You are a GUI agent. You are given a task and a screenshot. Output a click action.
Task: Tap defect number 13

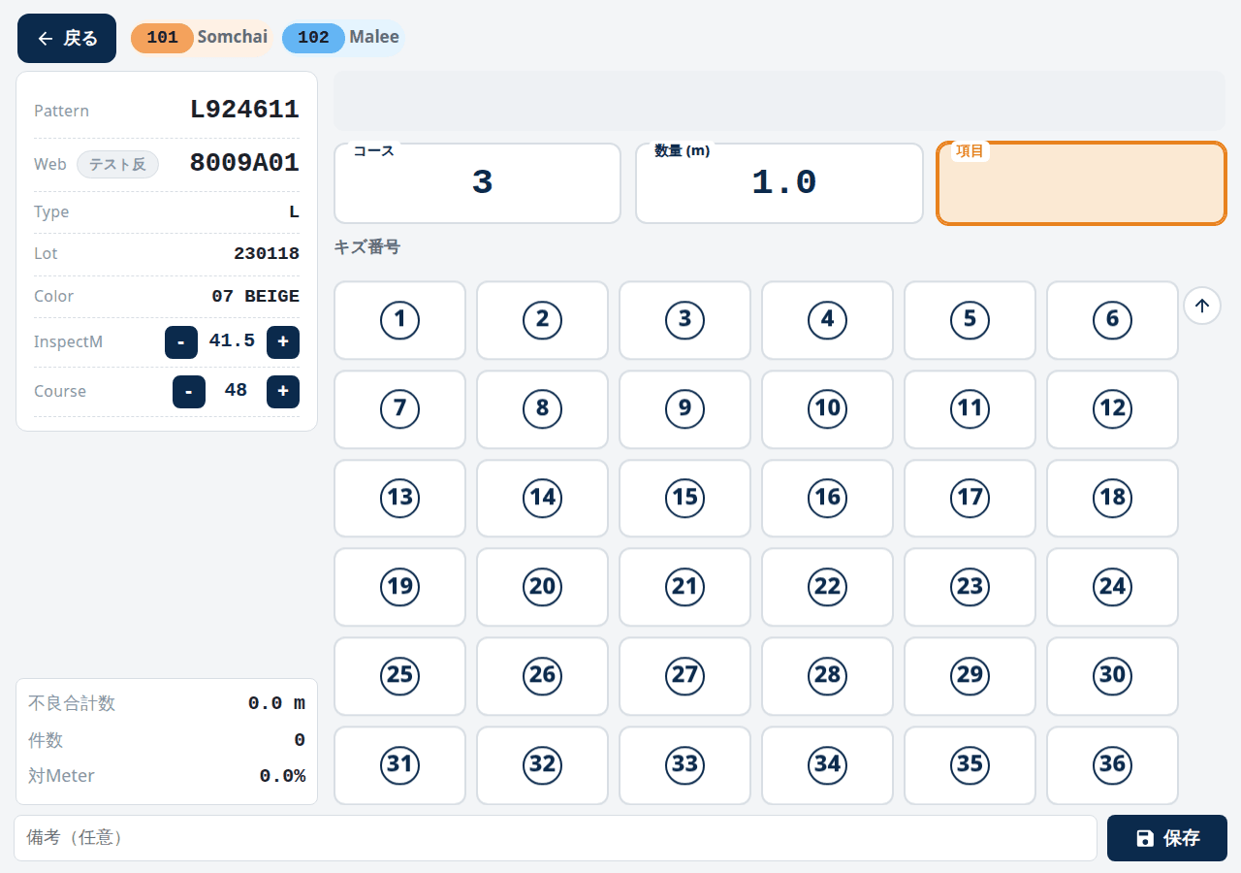tap(399, 499)
